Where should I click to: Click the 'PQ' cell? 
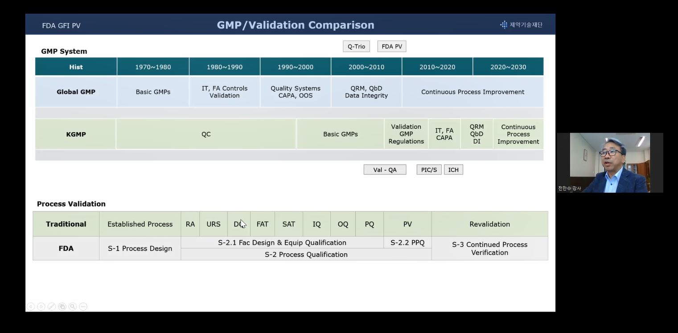(x=370, y=224)
